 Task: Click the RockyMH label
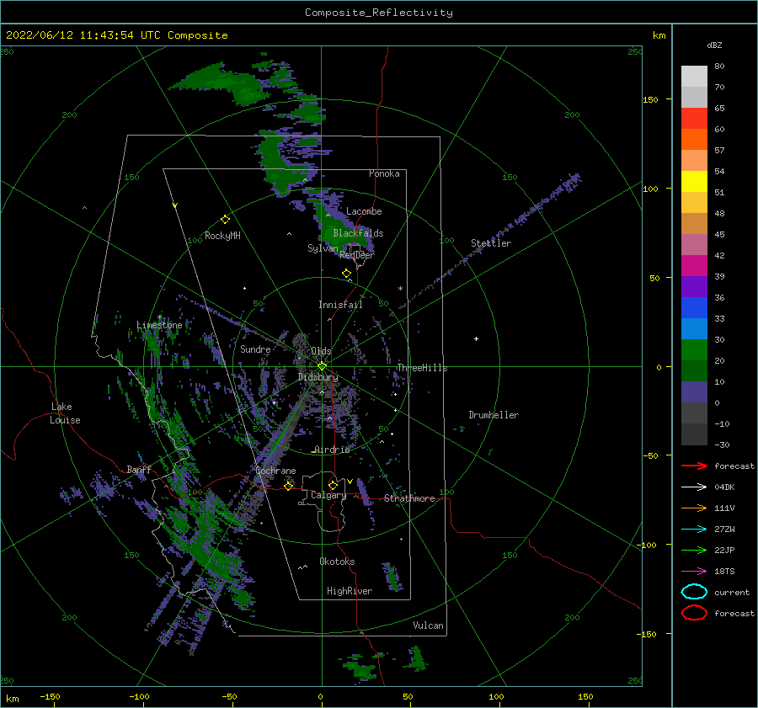click(222, 236)
